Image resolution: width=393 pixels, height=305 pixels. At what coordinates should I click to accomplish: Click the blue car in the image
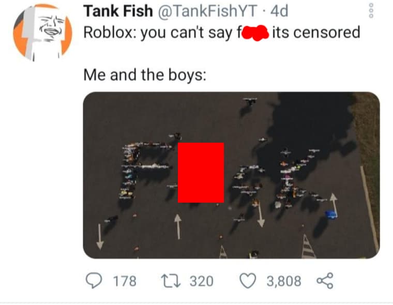tap(331, 215)
